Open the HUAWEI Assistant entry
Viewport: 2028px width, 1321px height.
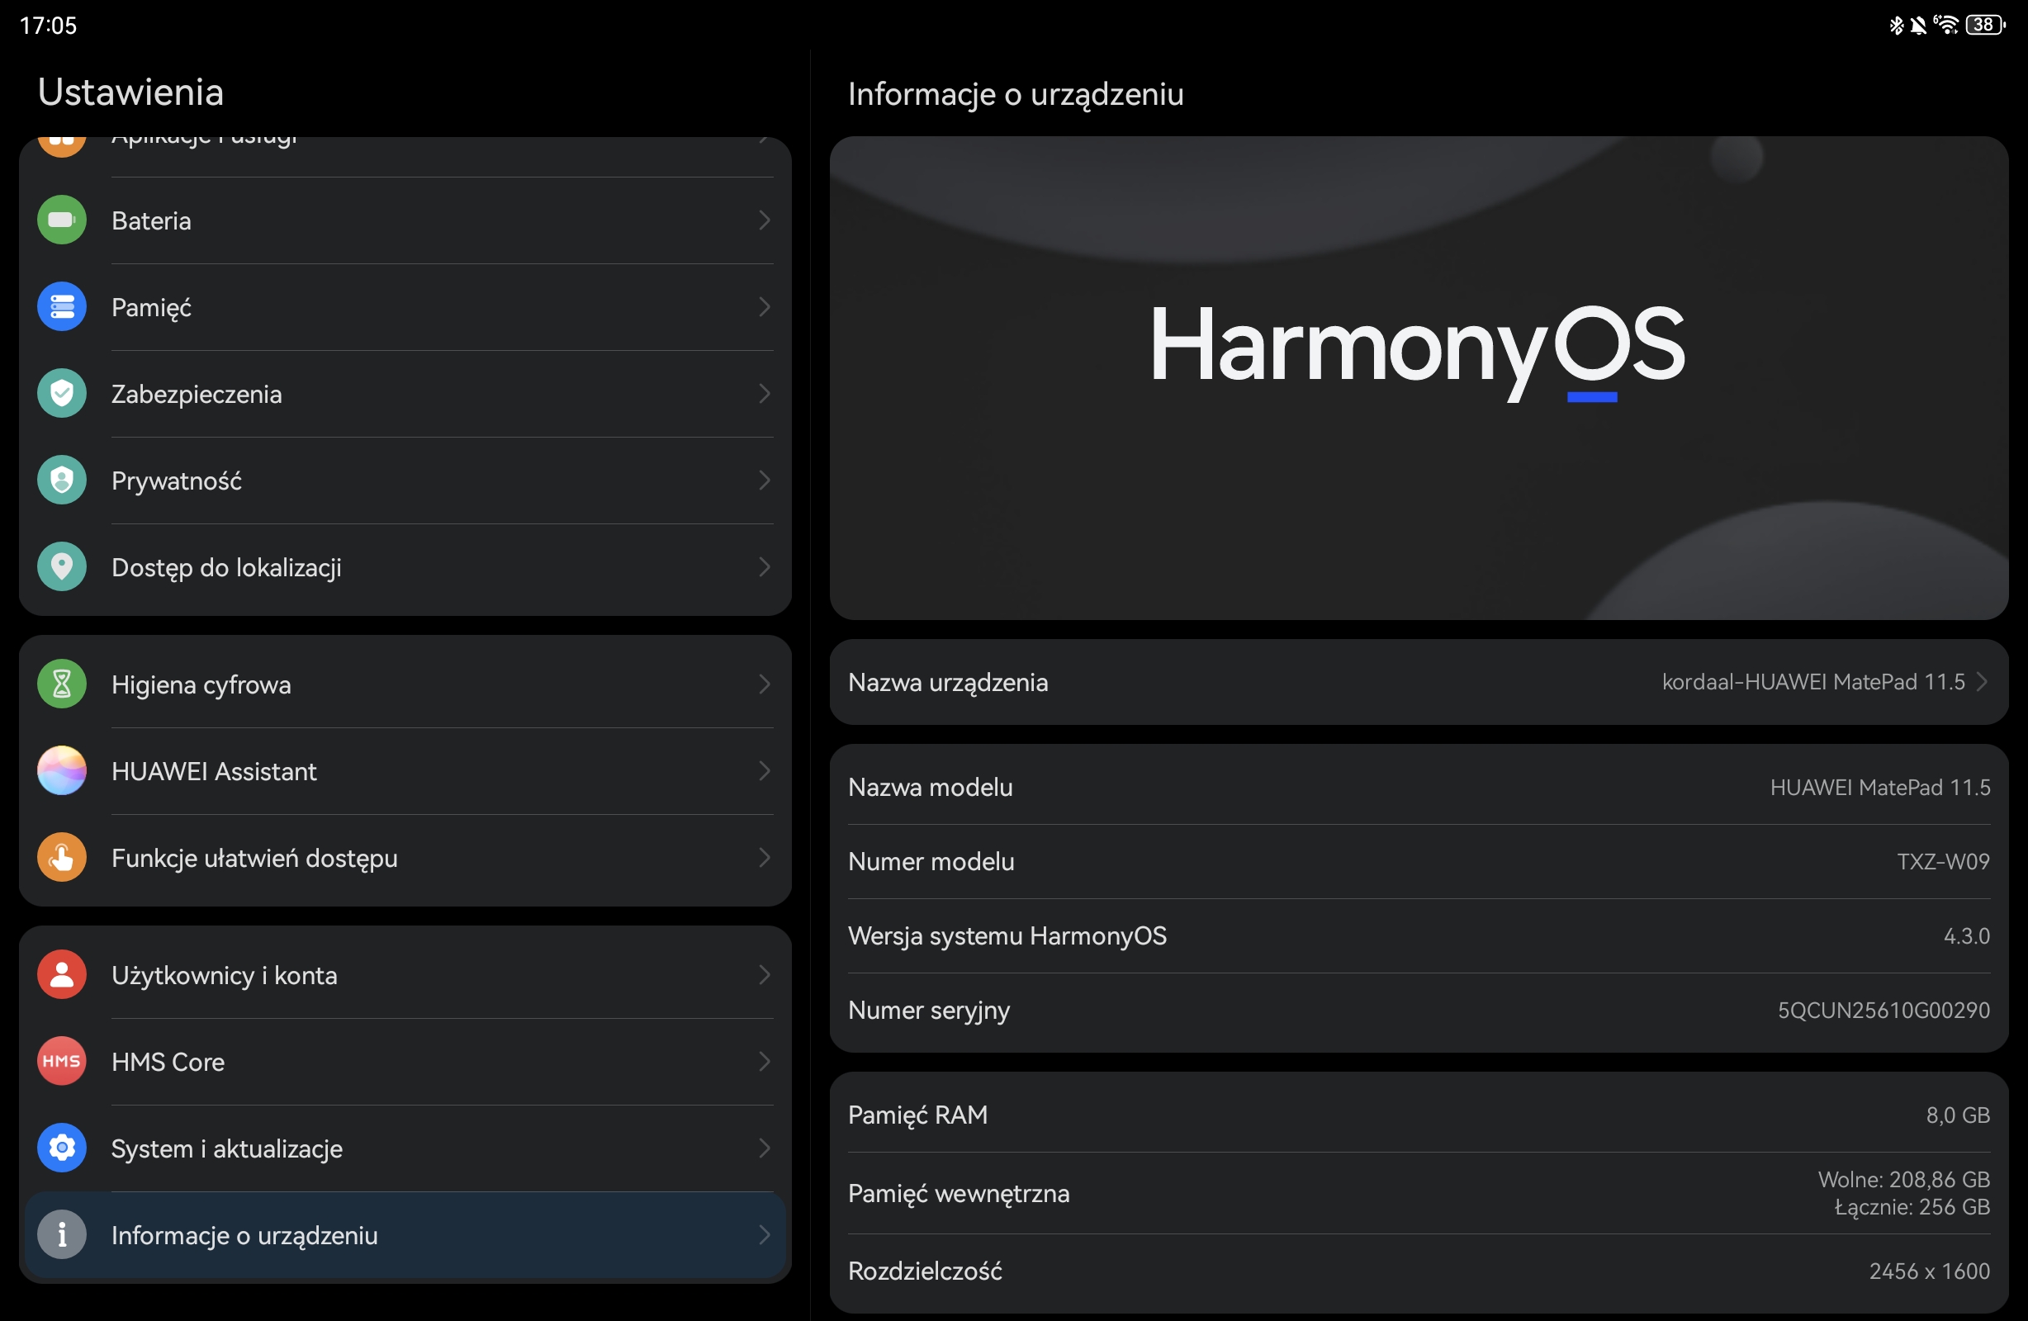point(405,771)
